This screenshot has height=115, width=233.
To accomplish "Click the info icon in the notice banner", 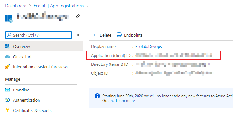I will coord(97,96).
